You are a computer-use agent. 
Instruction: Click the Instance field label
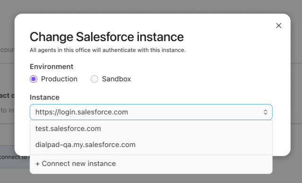[x=44, y=97]
